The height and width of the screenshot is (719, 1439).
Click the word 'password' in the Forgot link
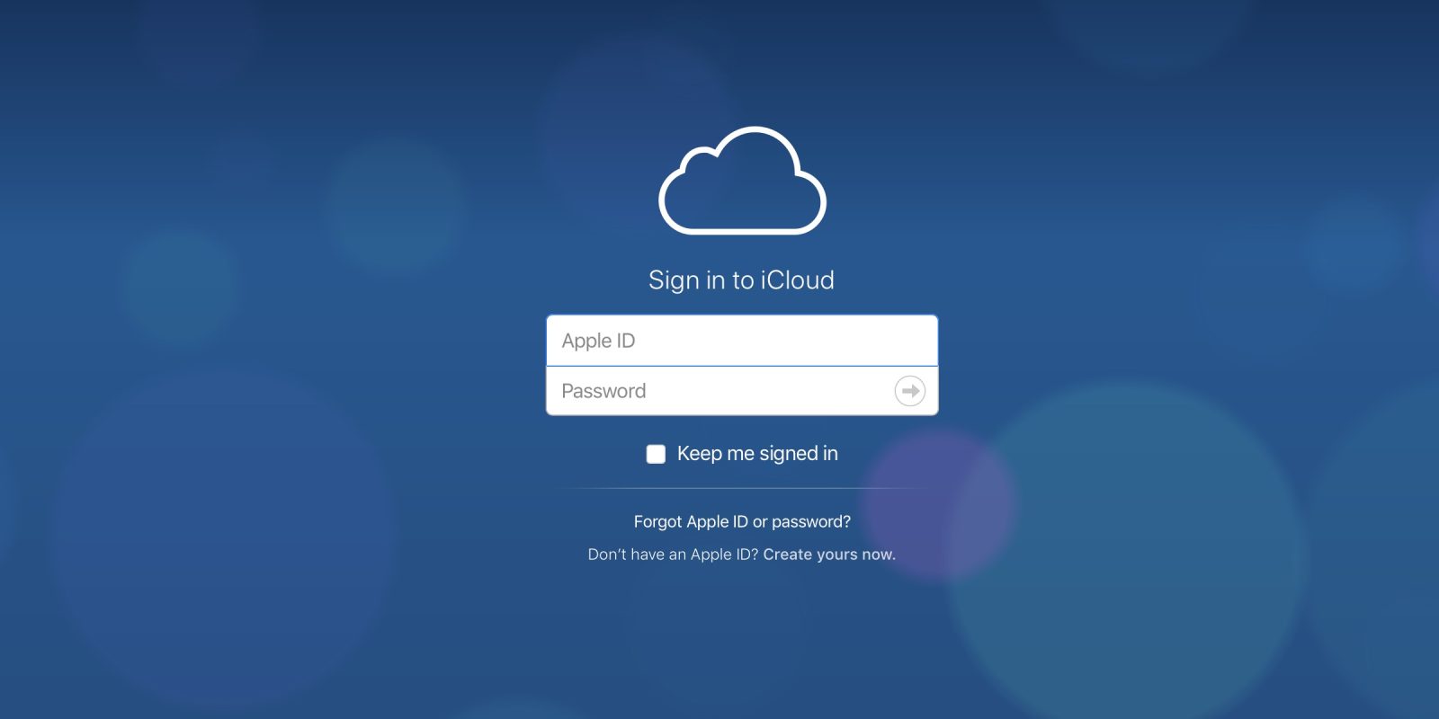809,521
